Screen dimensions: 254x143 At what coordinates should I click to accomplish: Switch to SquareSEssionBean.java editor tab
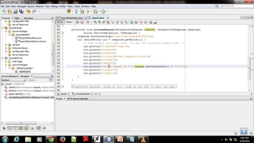(71, 18)
